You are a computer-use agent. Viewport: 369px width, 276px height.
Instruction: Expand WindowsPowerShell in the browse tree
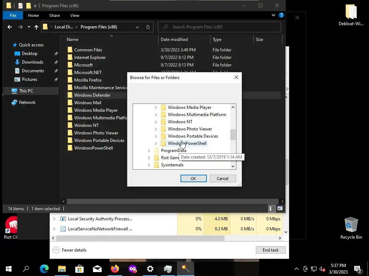pyautogui.click(x=156, y=143)
